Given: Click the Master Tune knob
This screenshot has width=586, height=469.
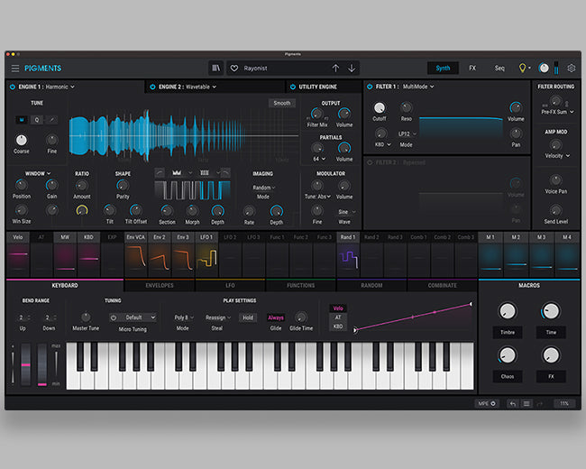Looking at the screenshot, I should tap(86, 317).
